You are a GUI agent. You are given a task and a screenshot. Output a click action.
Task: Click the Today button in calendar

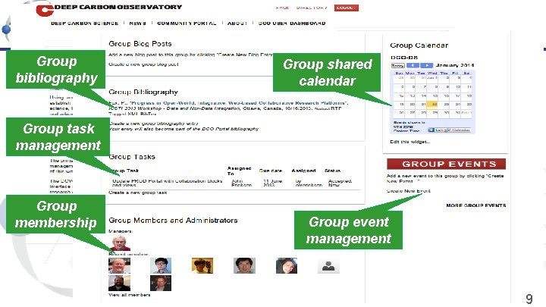pos(397,65)
